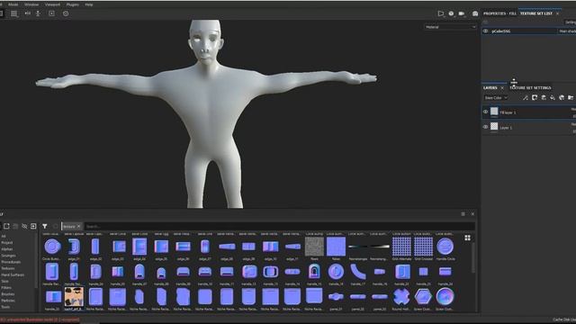Click the Main shader button for pCube1SG
The image size is (576, 324).
[x=567, y=31]
